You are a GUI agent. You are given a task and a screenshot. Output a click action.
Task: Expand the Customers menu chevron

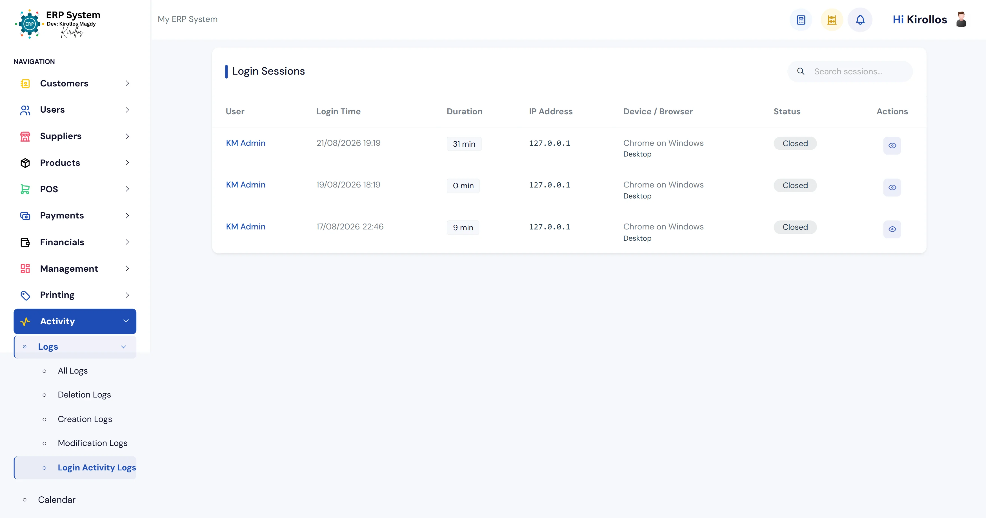(127, 83)
